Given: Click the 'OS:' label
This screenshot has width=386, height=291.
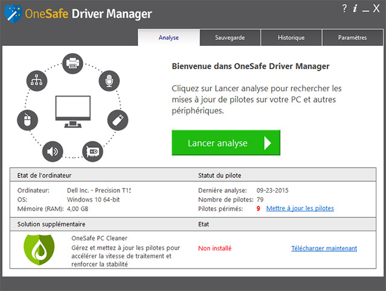Looking at the screenshot, I should tap(22, 200).
